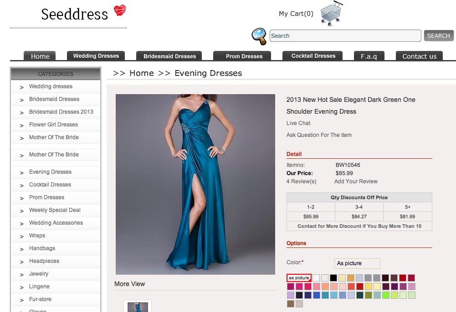456x312 pixels.
Task: Click Evening Dresses in the breadcrumb
Action: 208,73
